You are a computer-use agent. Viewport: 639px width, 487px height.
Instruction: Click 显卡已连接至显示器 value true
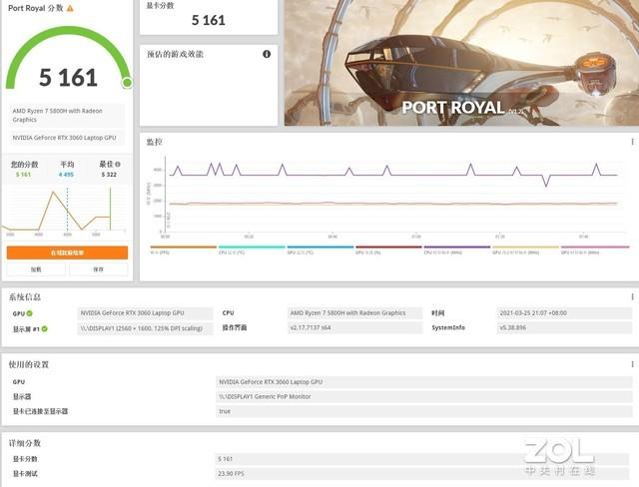423,411
